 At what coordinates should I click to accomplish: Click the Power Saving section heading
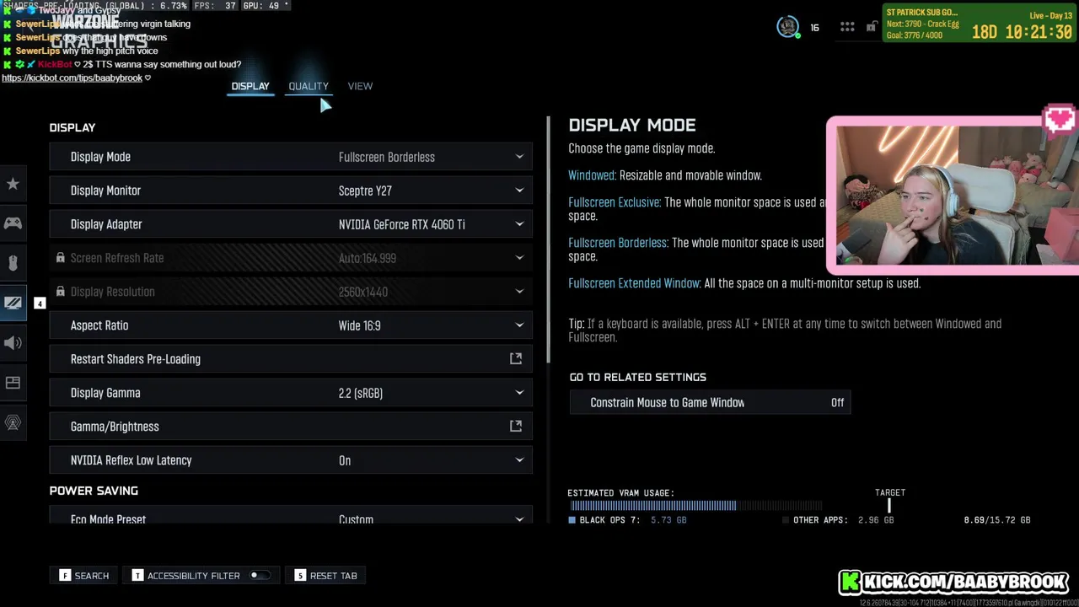[94, 491]
